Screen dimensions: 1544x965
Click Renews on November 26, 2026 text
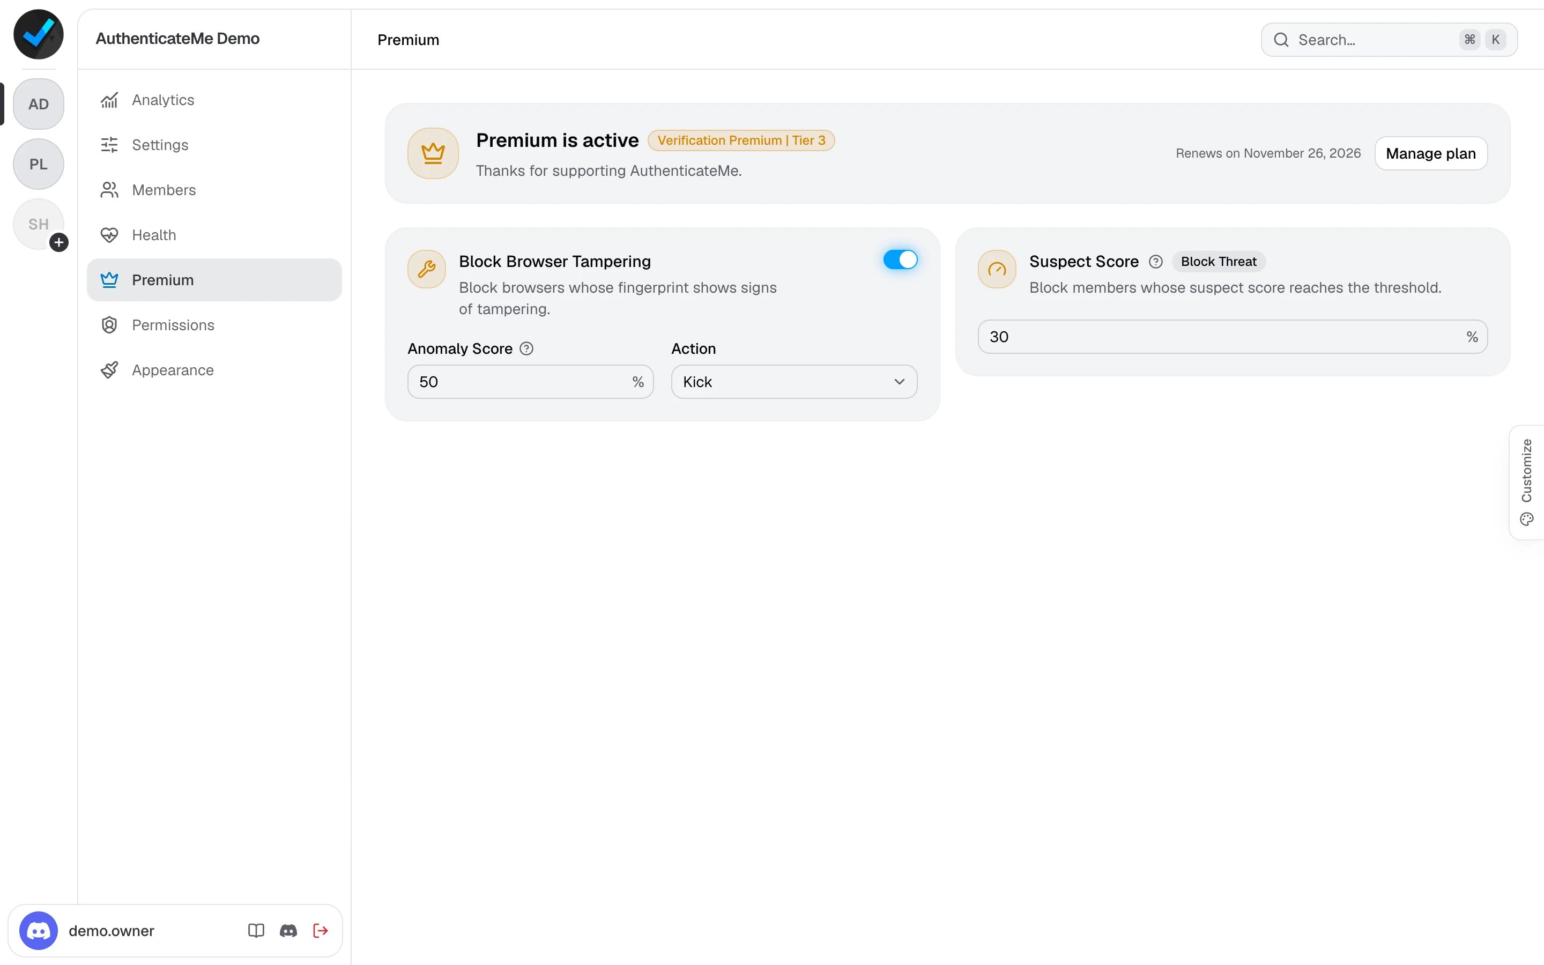pos(1268,153)
